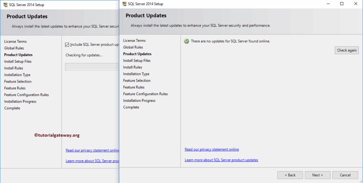The width and height of the screenshot is (363, 183).
Task: Click the back window title bar text
Action: click(x=27, y=5)
